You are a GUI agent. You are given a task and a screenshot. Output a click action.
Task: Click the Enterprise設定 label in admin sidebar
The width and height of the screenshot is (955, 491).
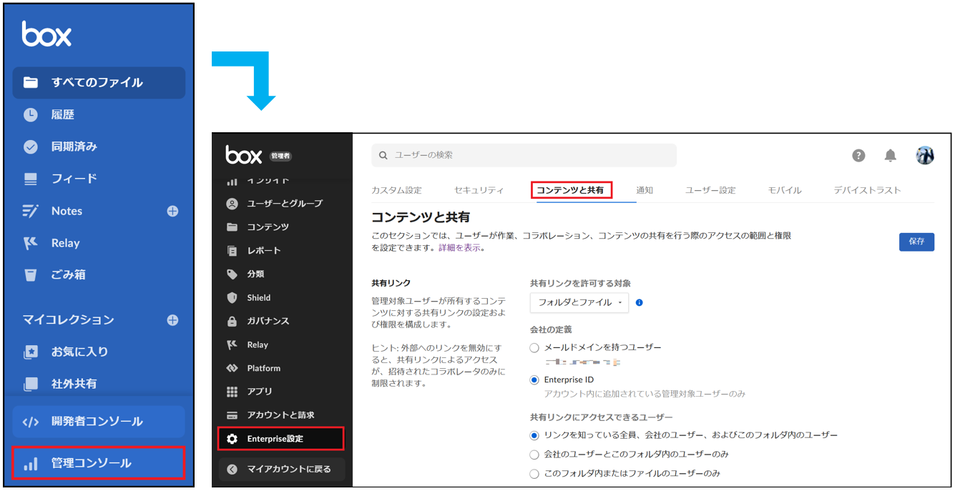coord(275,439)
